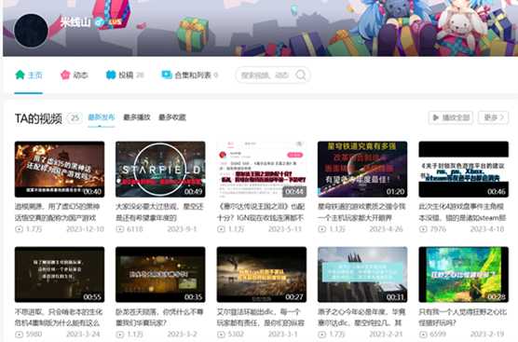Click the level badge next to the username

pos(115,22)
